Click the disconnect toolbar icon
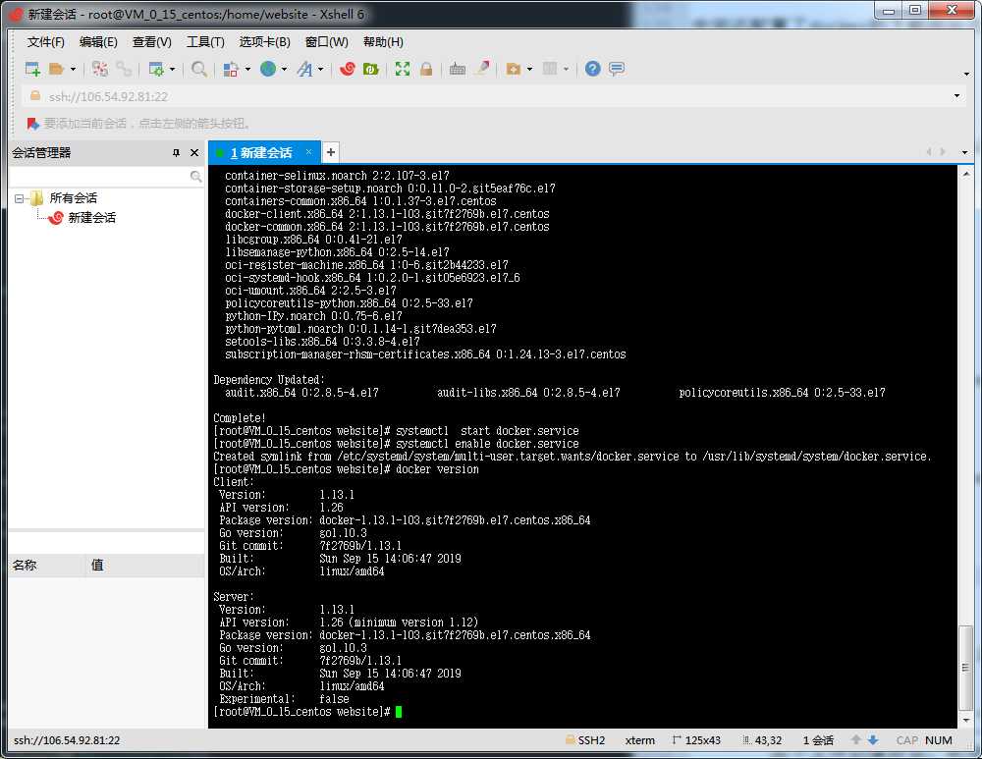Screen dimensions: 982x759 tap(99, 69)
